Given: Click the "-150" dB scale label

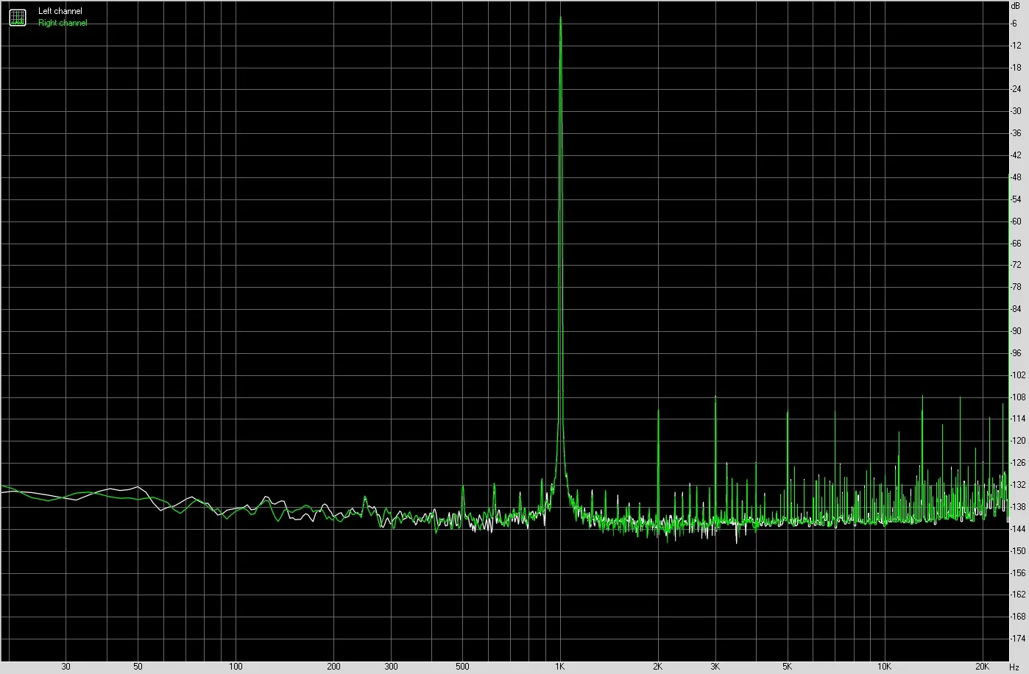Looking at the screenshot, I should click(x=1017, y=551).
